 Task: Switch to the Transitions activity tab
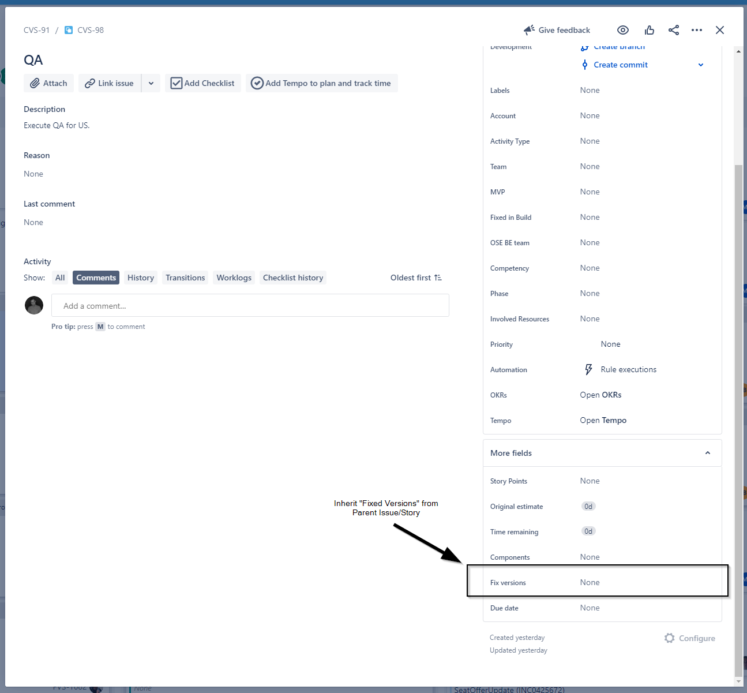(185, 278)
